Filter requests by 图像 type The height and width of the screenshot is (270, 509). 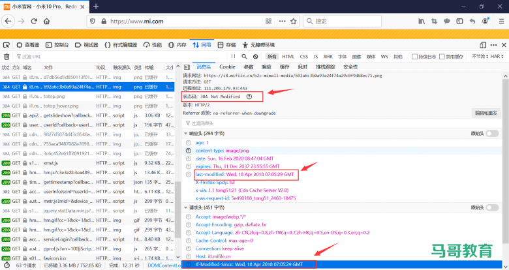[356, 57]
